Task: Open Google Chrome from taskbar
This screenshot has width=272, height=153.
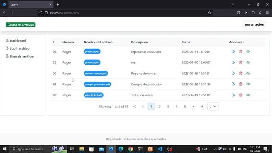Action: [x=130, y=149]
